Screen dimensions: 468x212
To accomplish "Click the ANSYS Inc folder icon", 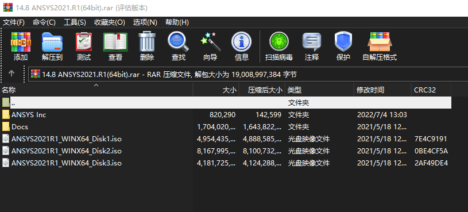I will (x=6, y=115).
